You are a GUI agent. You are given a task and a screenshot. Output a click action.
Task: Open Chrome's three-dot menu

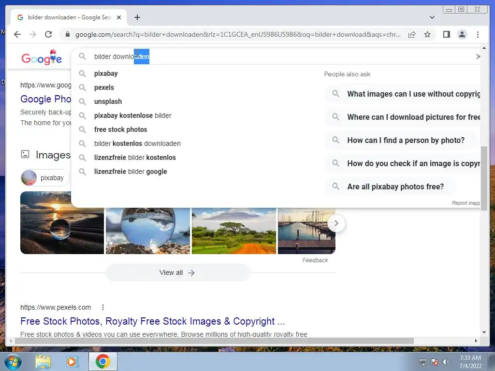pyautogui.click(x=478, y=34)
